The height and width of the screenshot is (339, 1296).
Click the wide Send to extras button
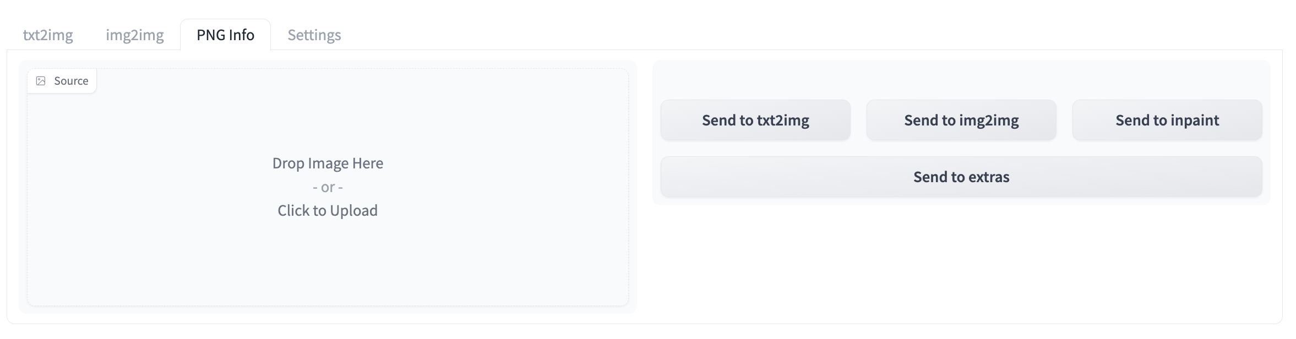(x=961, y=177)
